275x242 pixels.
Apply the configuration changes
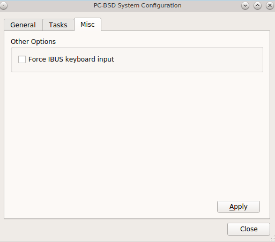(239, 207)
